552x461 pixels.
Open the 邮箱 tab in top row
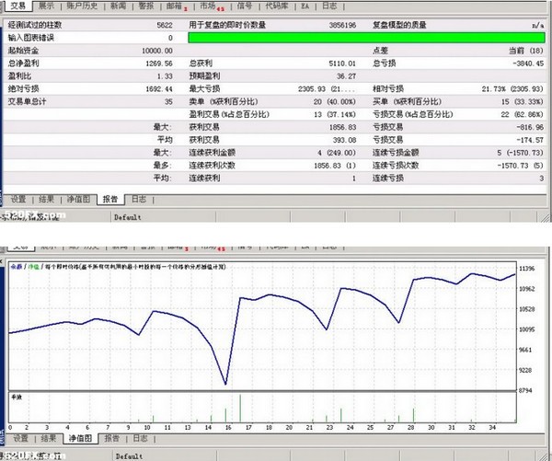pos(176,6)
